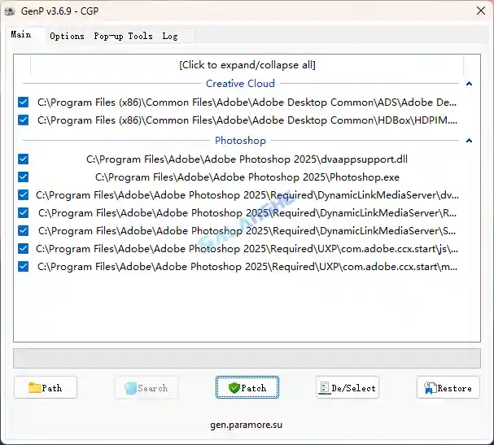This screenshot has width=494, height=445.
Task: Select the dvaappsupport.dll path row
Action: click(247, 159)
